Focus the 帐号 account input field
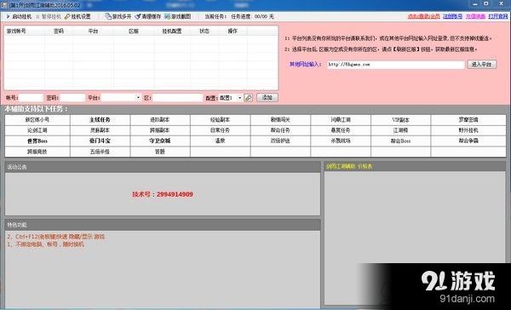Viewport: 511px width, 310px height. pyautogui.click(x=31, y=97)
